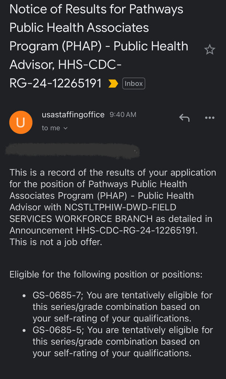Viewport: 226px width, 379px height.
Task: Expand recipient details chevron beside 'to me'
Action: click(65, 128)
